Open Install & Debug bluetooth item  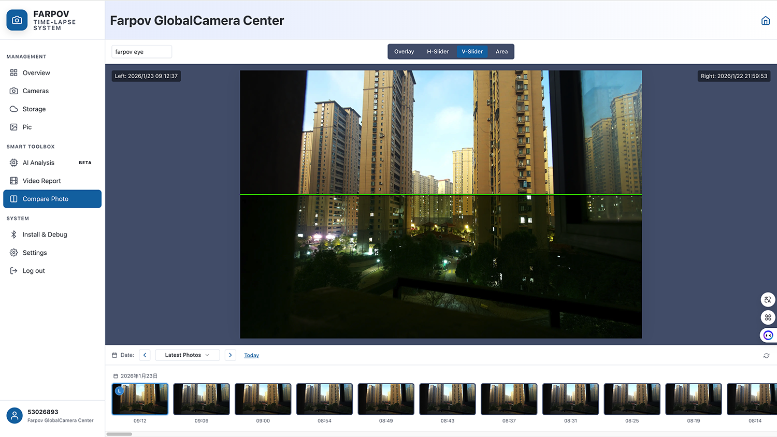click(x=45, y=235)
